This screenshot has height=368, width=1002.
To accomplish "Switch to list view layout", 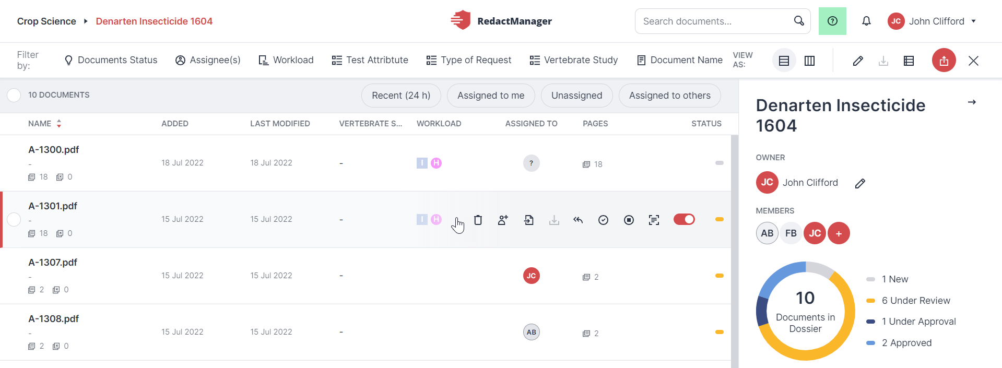I will pos(784,61).
